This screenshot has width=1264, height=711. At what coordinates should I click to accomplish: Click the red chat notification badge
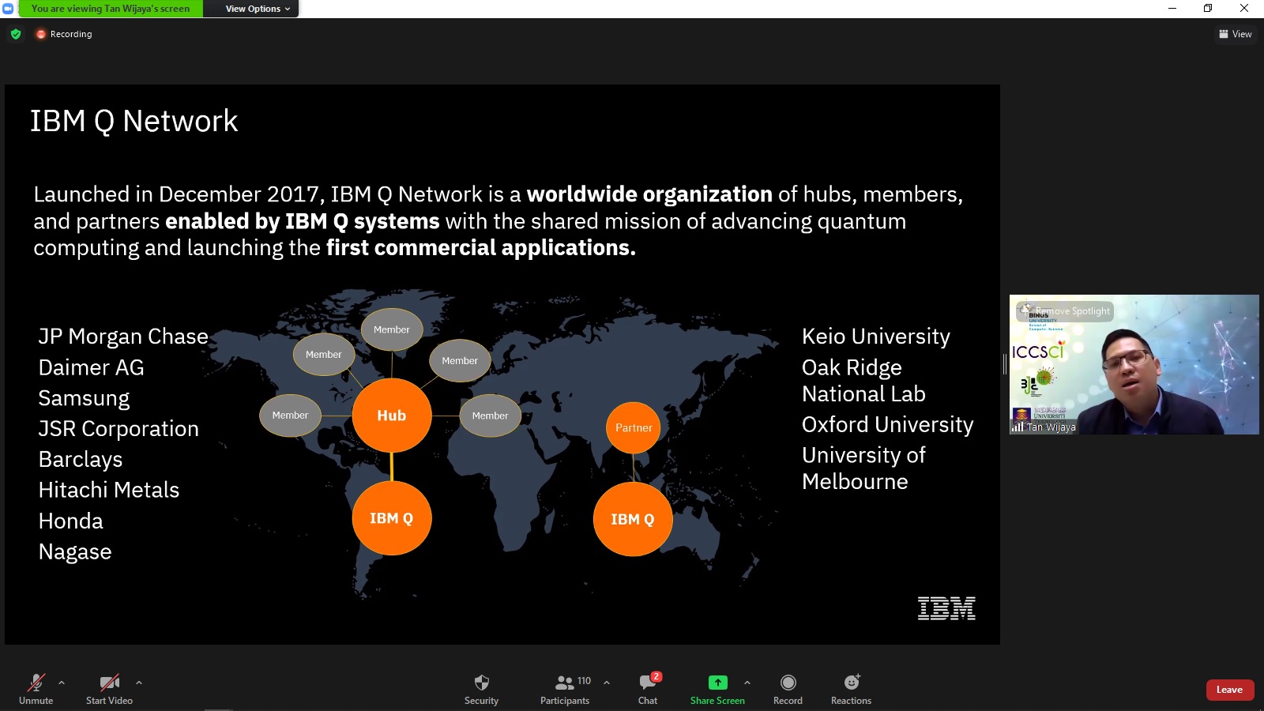(x=656, y=676)
